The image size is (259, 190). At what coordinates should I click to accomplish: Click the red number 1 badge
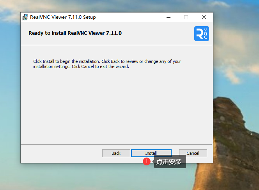(147, 161)
